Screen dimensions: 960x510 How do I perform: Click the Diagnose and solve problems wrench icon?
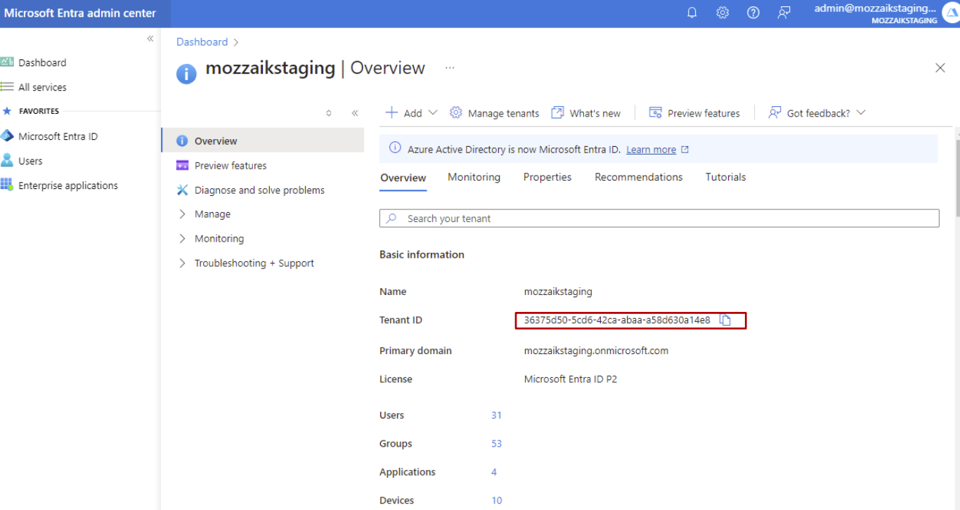pyautogui.click(x=182, y=190)
